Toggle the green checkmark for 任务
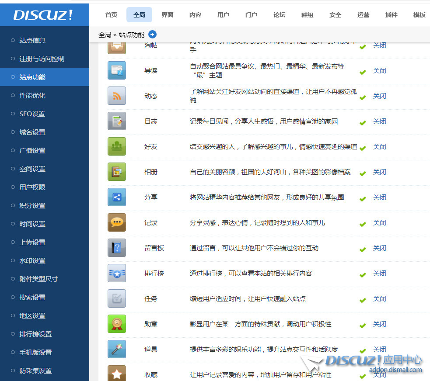The width and height of the screenshot is (430, 381). click(363, 300)
